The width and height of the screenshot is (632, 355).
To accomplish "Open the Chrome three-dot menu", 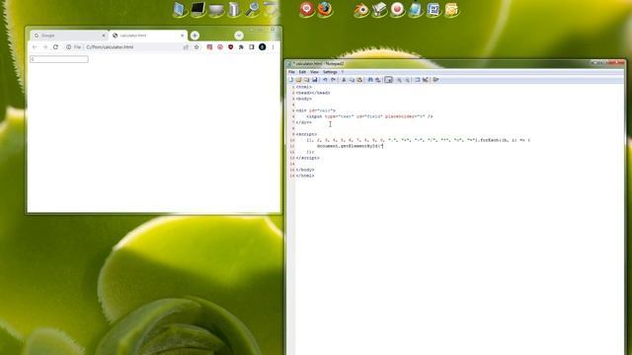I will [x=273, y=47].
